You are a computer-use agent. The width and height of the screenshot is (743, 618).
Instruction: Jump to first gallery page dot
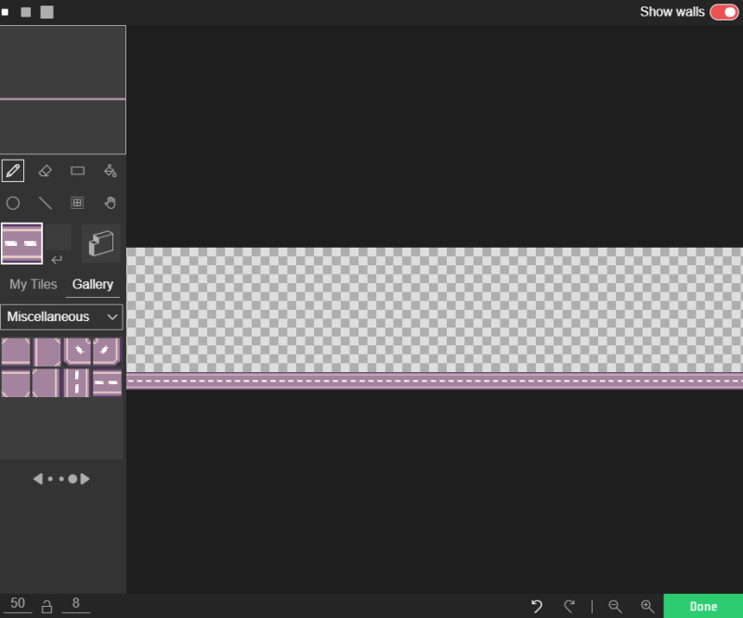50,479
